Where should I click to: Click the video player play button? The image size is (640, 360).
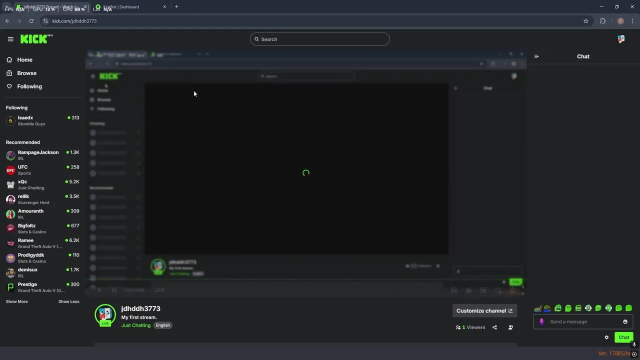click(x=99, y=290)
